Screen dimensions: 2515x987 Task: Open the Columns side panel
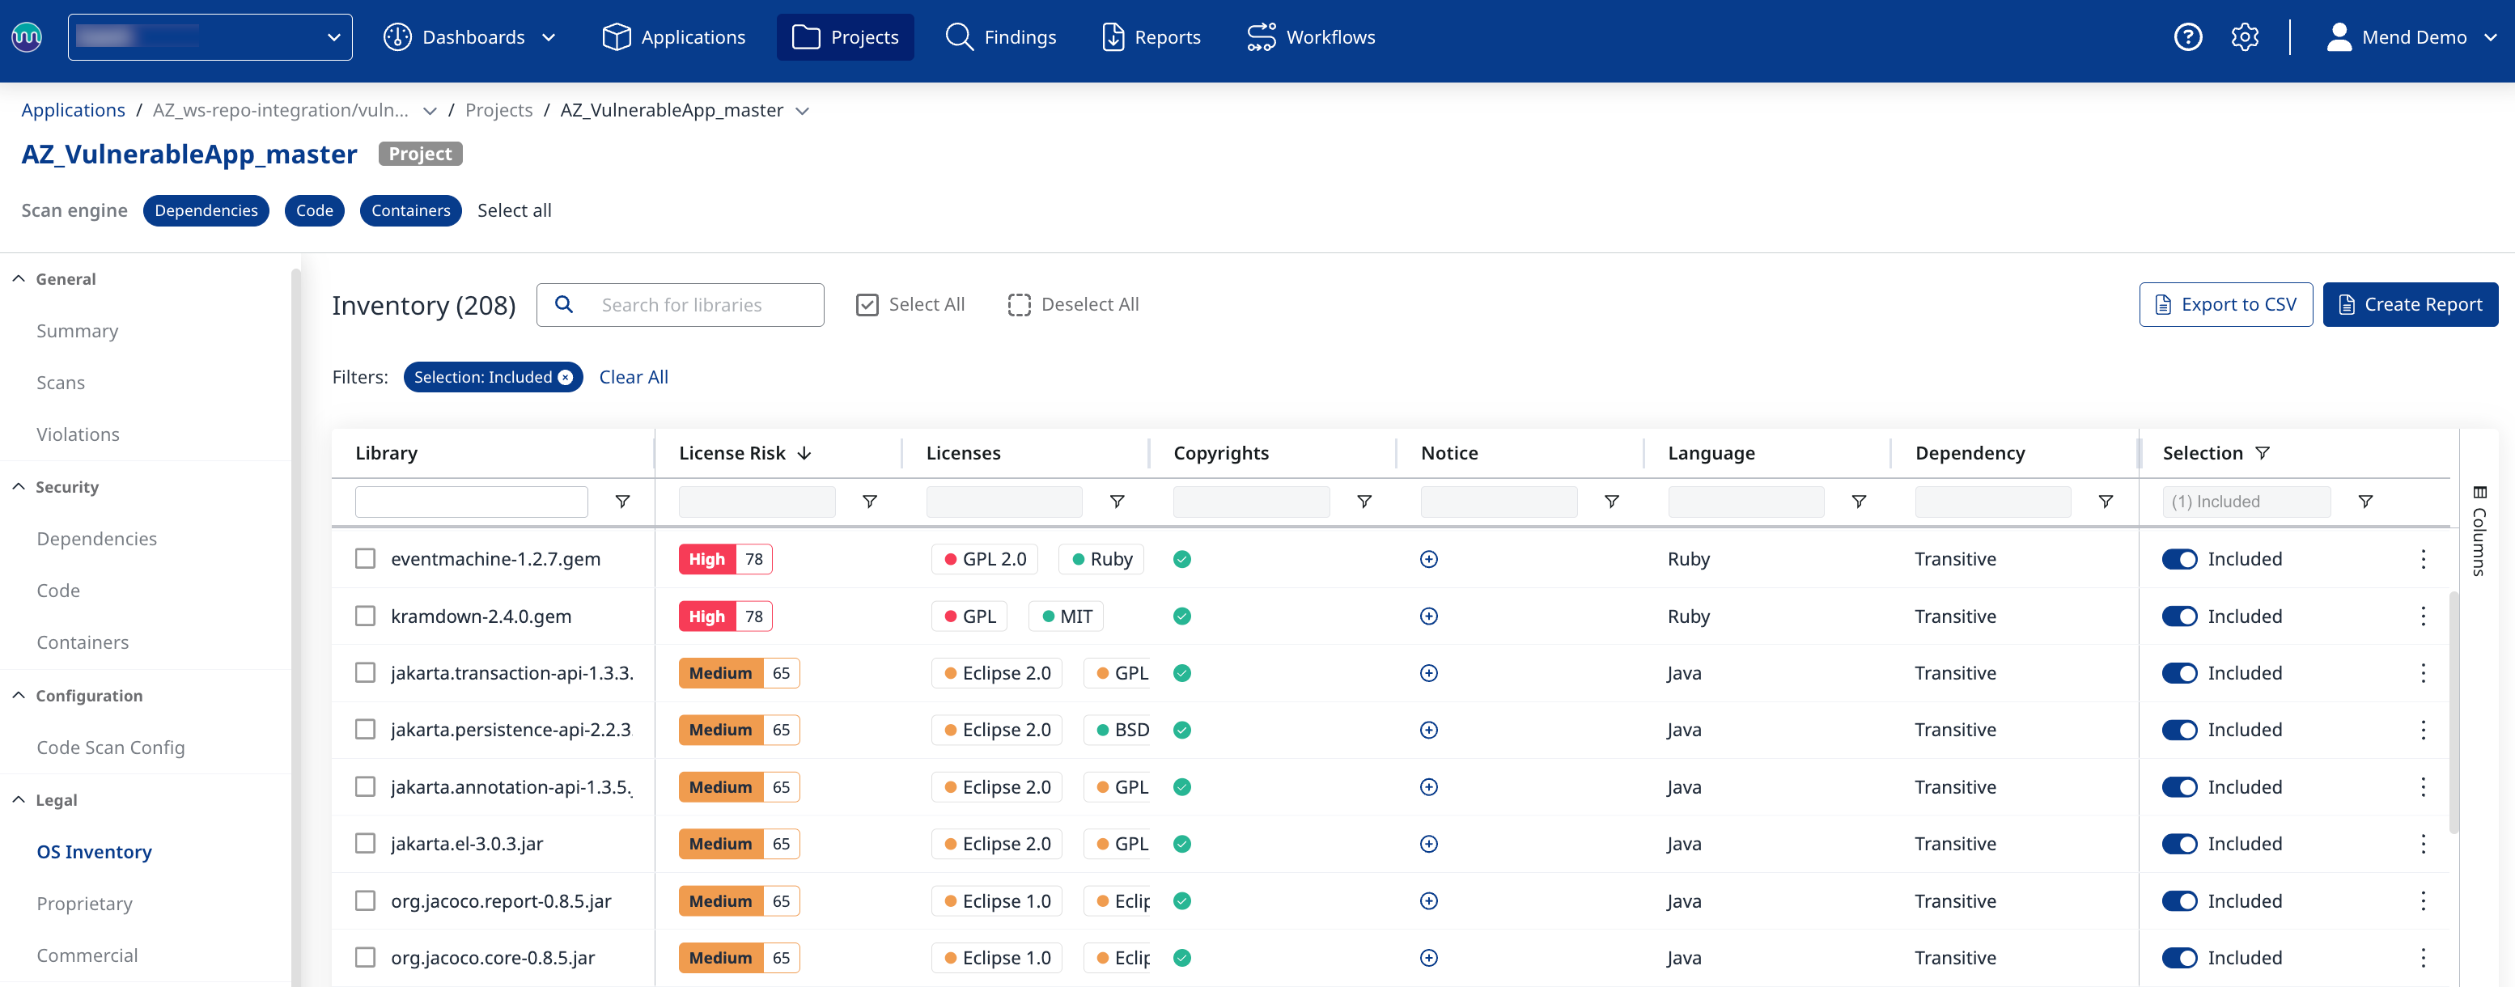click(2479, 531)
